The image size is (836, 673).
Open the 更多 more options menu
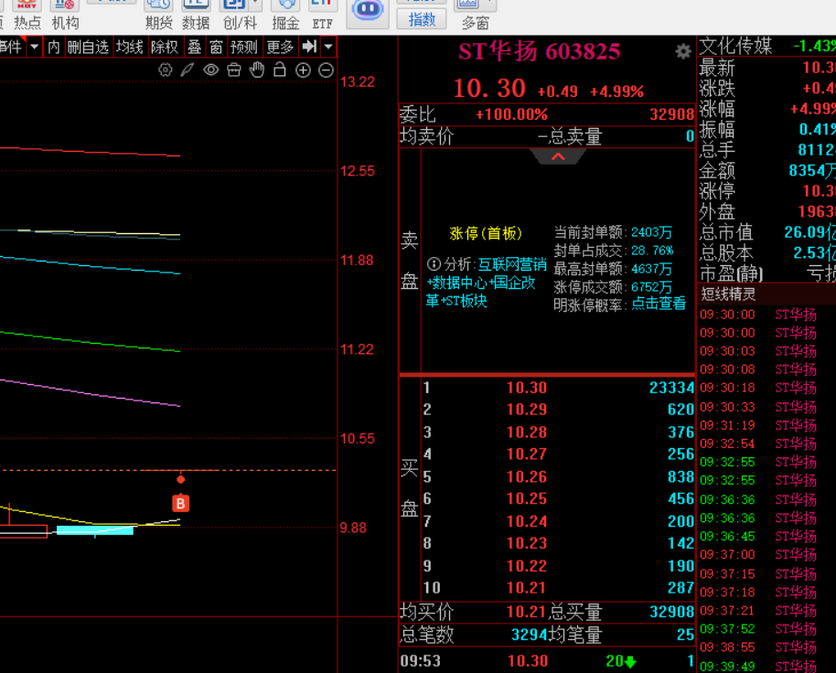coord(280,47)
